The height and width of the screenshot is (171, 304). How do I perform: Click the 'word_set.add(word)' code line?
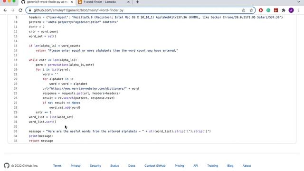point(65,107)
